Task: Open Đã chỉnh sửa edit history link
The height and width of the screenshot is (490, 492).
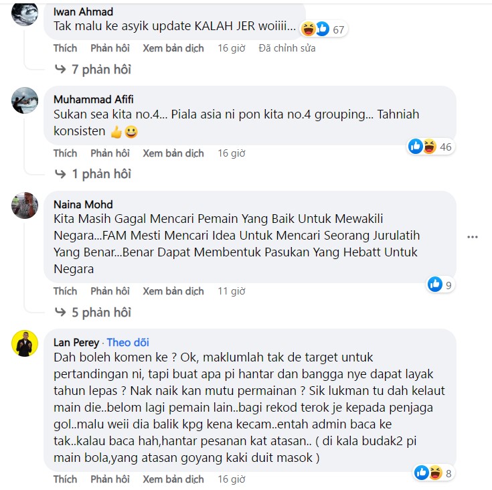Action: [x=287, y=48]
